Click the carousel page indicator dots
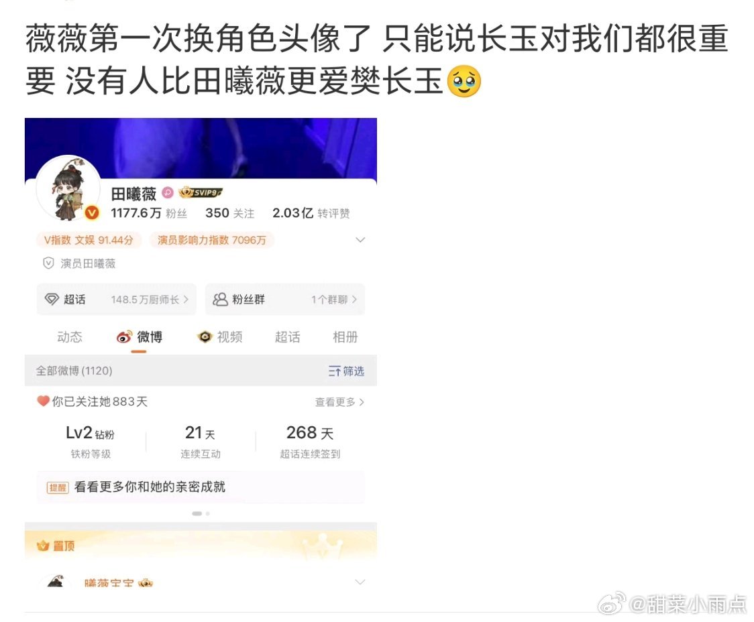The image size is (754, 622). coord(201,513)
